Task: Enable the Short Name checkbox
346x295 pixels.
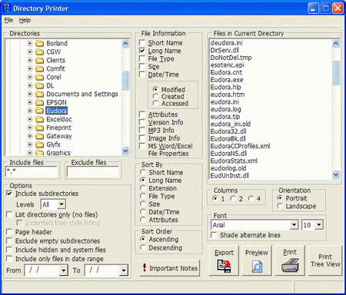Action: point(142,42)
